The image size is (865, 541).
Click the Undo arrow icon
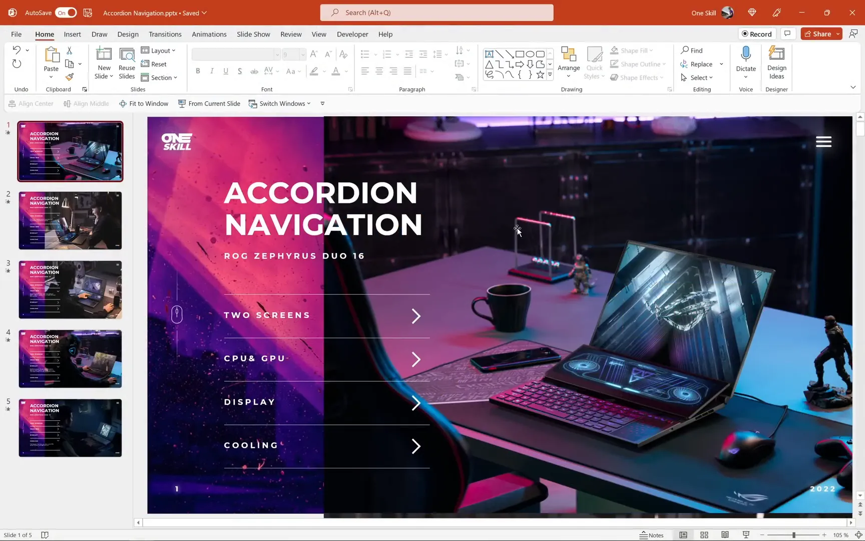coord(17,50)
